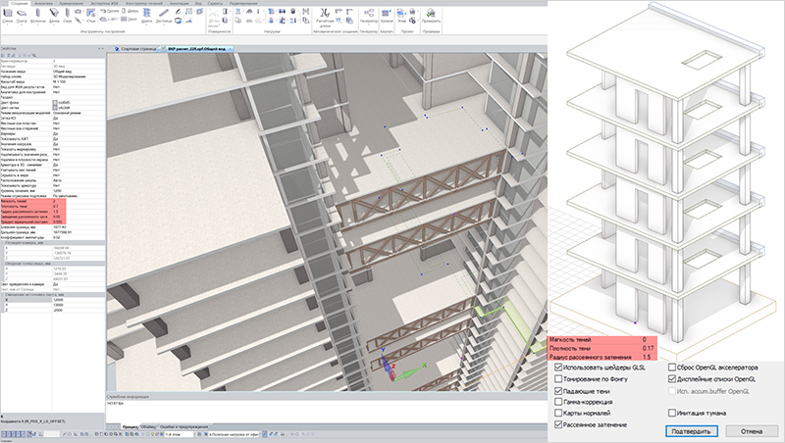Select the Стена (wall) tool
Viewport: 785px width, 443px height.
click(x=8, y=16)
